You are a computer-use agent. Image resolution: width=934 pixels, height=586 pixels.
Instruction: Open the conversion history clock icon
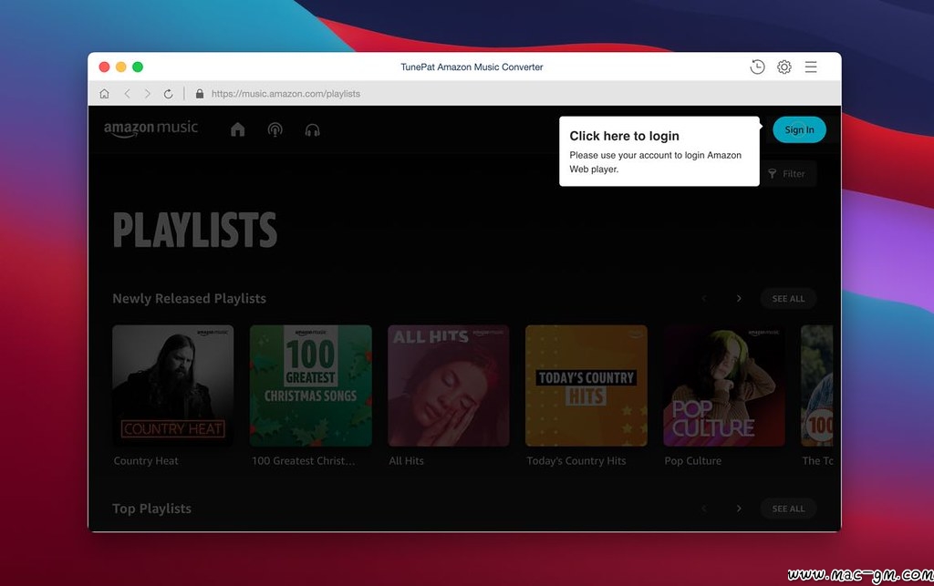pos(757,67)
